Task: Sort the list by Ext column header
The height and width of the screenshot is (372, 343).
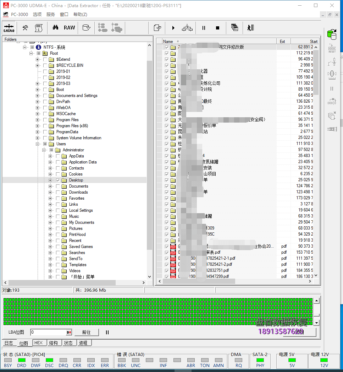Action: pos(283,41)
